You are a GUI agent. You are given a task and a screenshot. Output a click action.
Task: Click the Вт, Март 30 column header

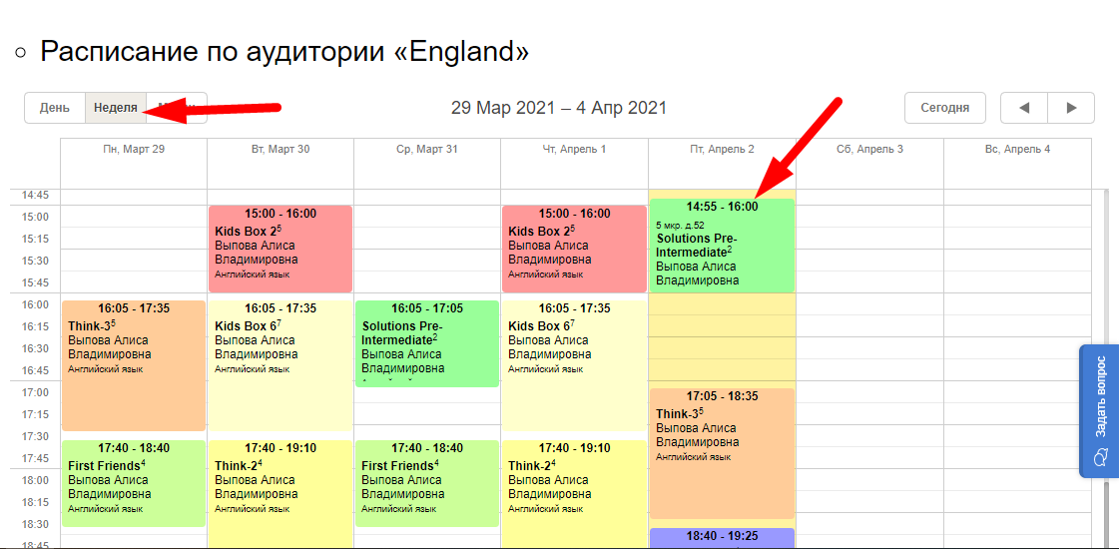[x=280, y=149]
